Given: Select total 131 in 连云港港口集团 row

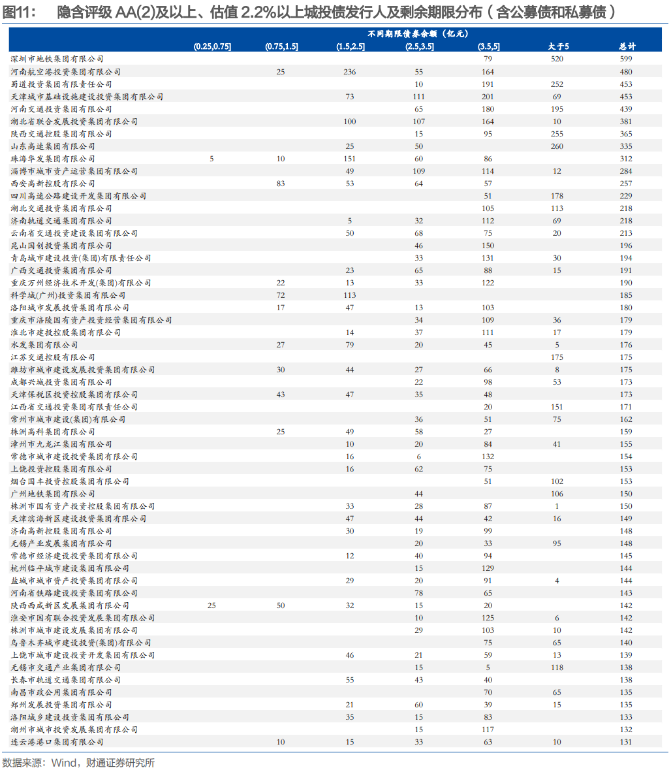Looking at the screenshot, I should pyautogui.click(x=626, y=742).
